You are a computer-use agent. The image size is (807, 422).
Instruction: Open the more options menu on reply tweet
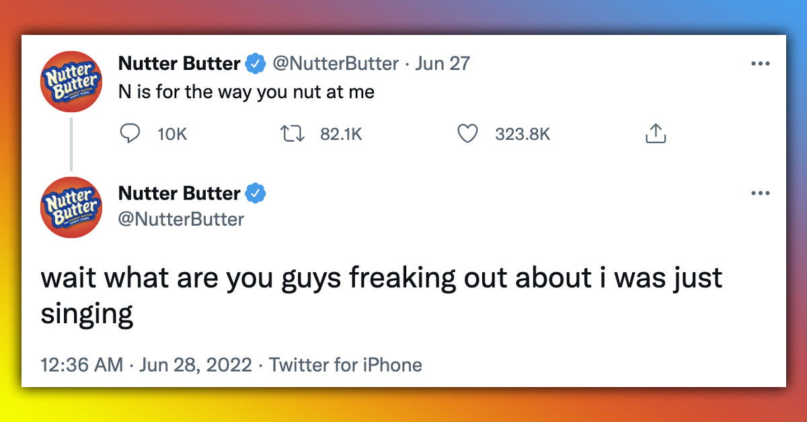(x=761, y=194)
